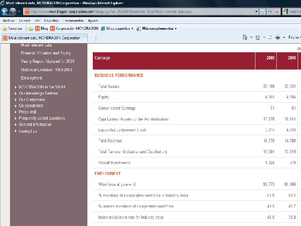This screenshot has height=226, width=301.
Task: Click Caja Laboral Assets Under Administration label
Action: (133, 119)
